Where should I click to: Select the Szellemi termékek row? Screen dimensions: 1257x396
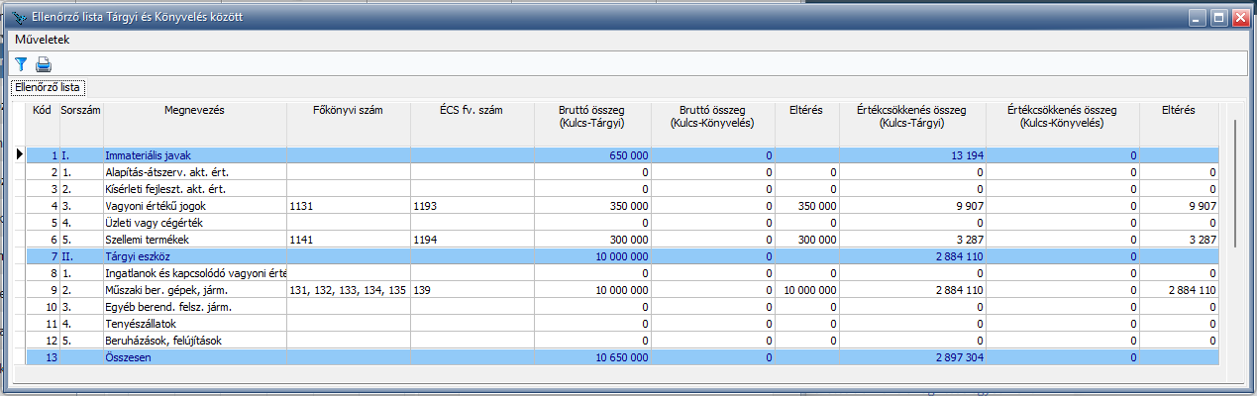(x=622, y=240)
